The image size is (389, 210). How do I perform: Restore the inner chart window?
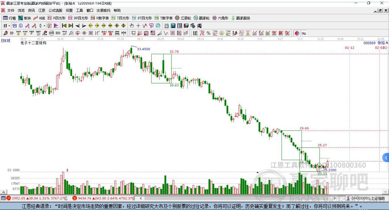[380, 10]
